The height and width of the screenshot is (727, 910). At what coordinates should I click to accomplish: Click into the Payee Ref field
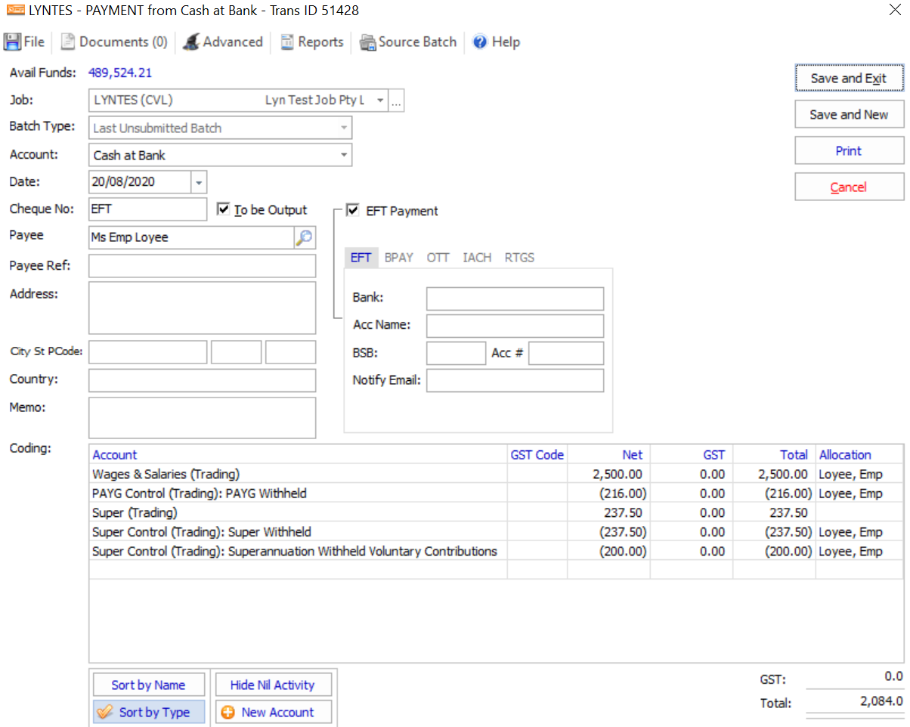[x=202, y=266]
